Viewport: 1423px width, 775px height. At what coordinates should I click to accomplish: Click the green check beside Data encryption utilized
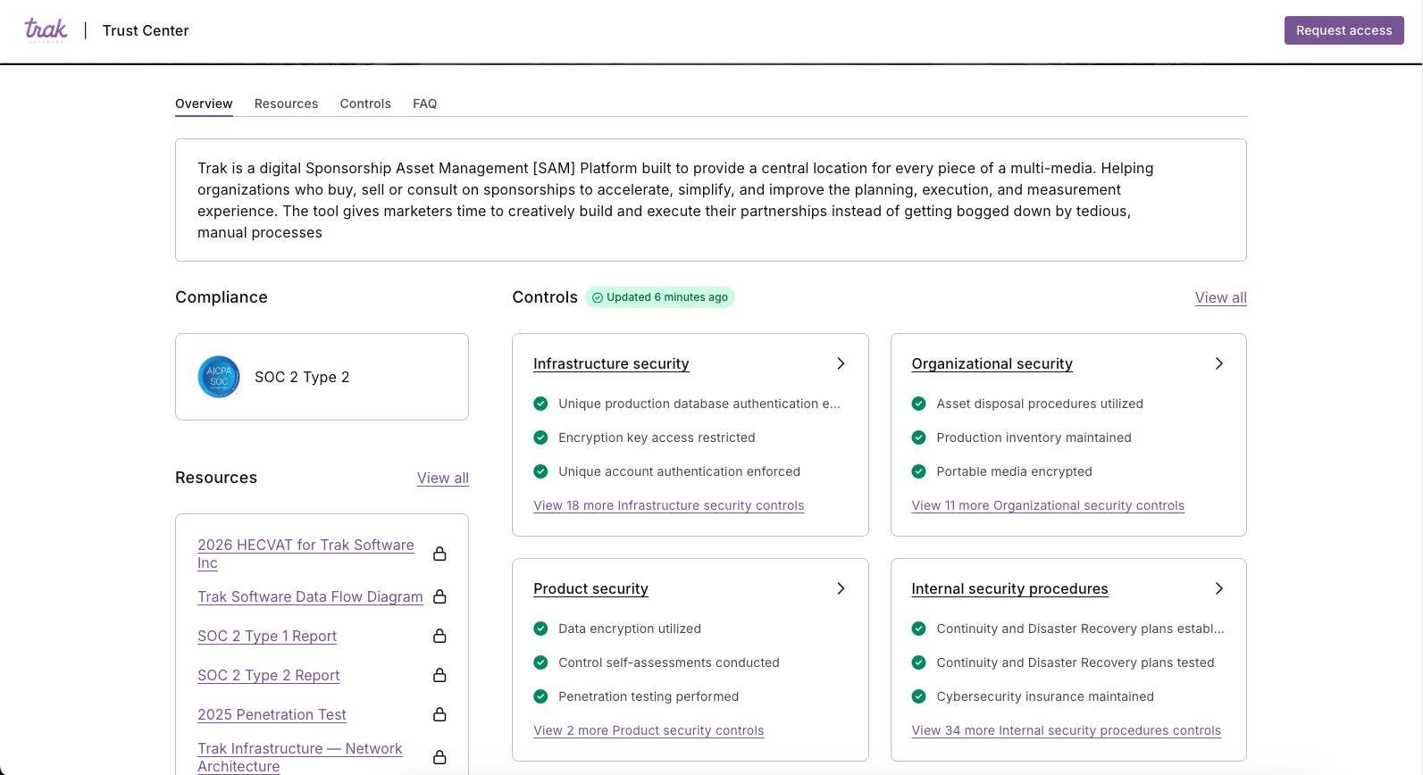click(540, 629)
